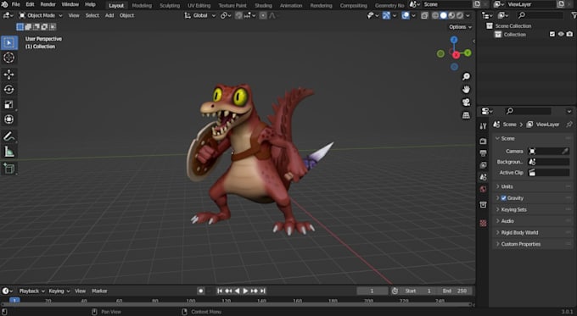The height and width of the screenshot is (316, 577).
Task: Jump to the first frame
Action: [220, 291]
